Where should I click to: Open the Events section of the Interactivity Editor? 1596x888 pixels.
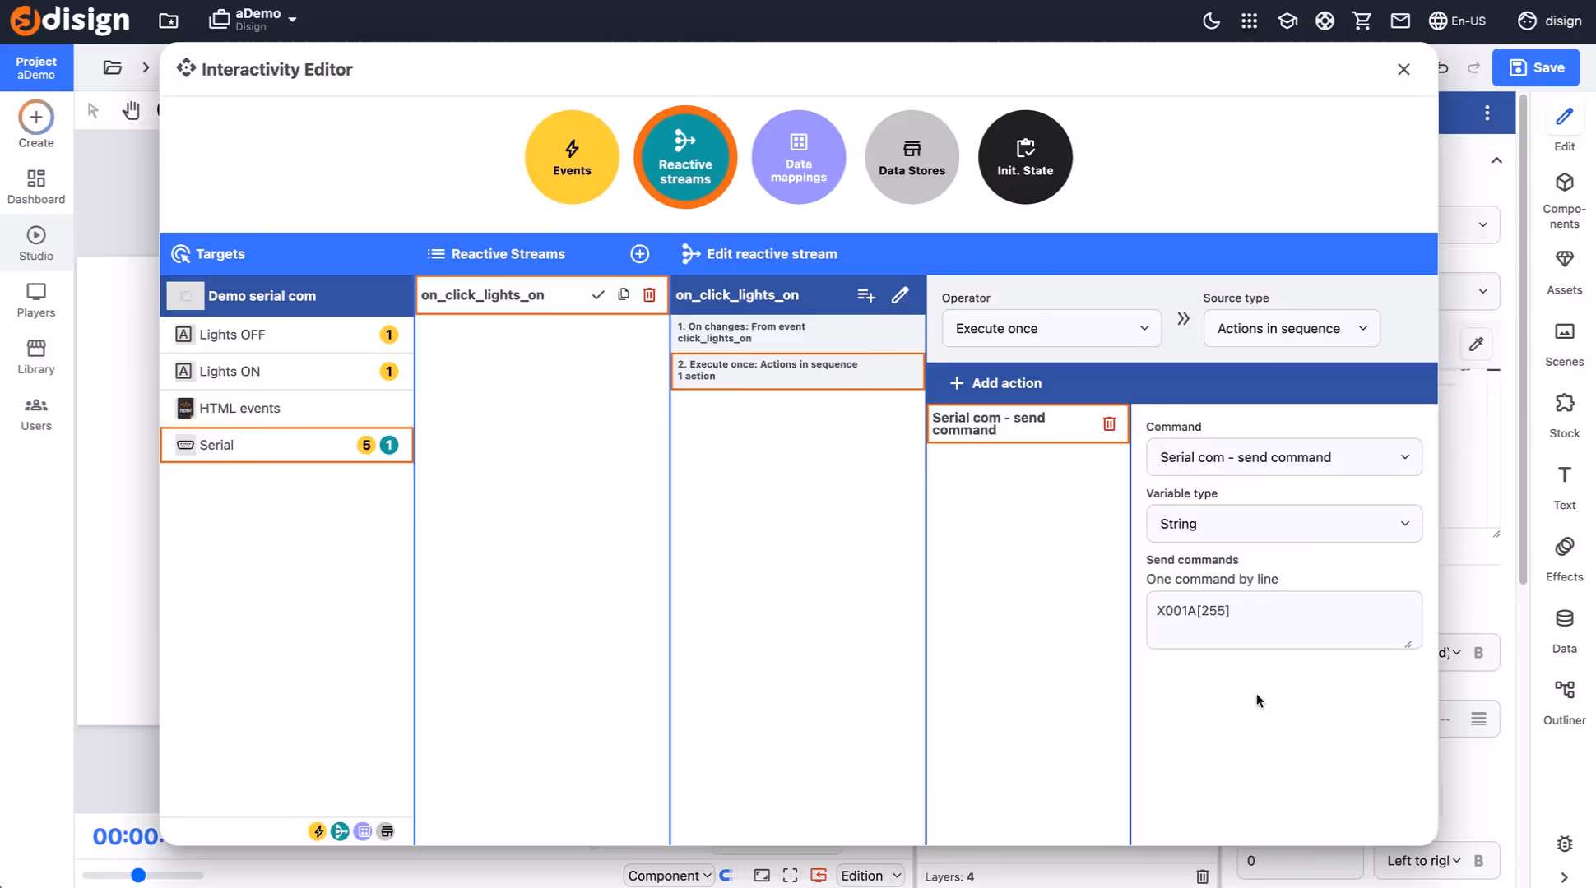[x=571, y=156]
